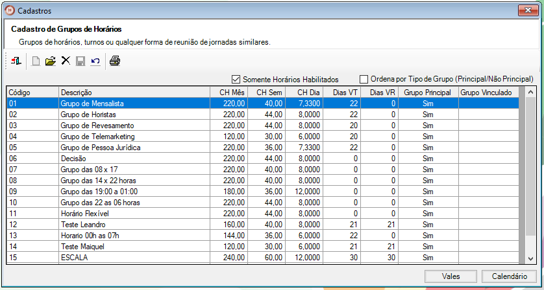Create a new record with blank page icon
The image size is (544, 290).
coord(36,61)
